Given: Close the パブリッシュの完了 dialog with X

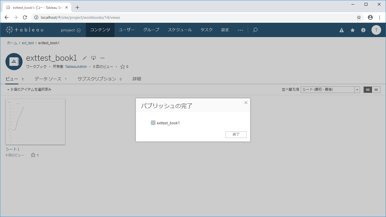Looking at the screenshot, I should (246, 103).
